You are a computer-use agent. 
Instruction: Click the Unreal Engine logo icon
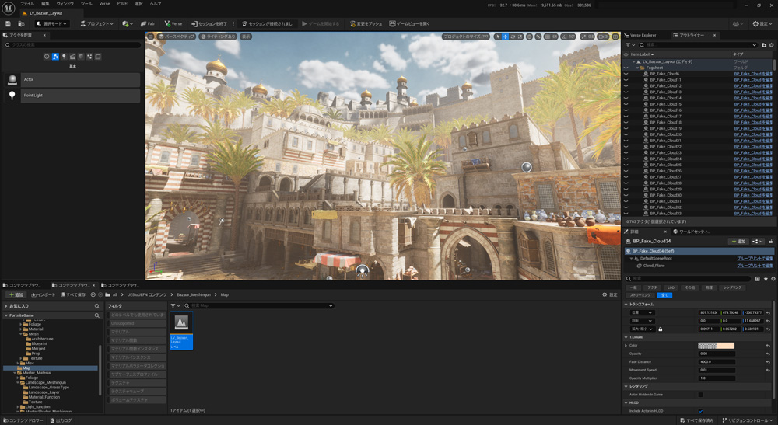pyautogui.click(x=8, y=9)
